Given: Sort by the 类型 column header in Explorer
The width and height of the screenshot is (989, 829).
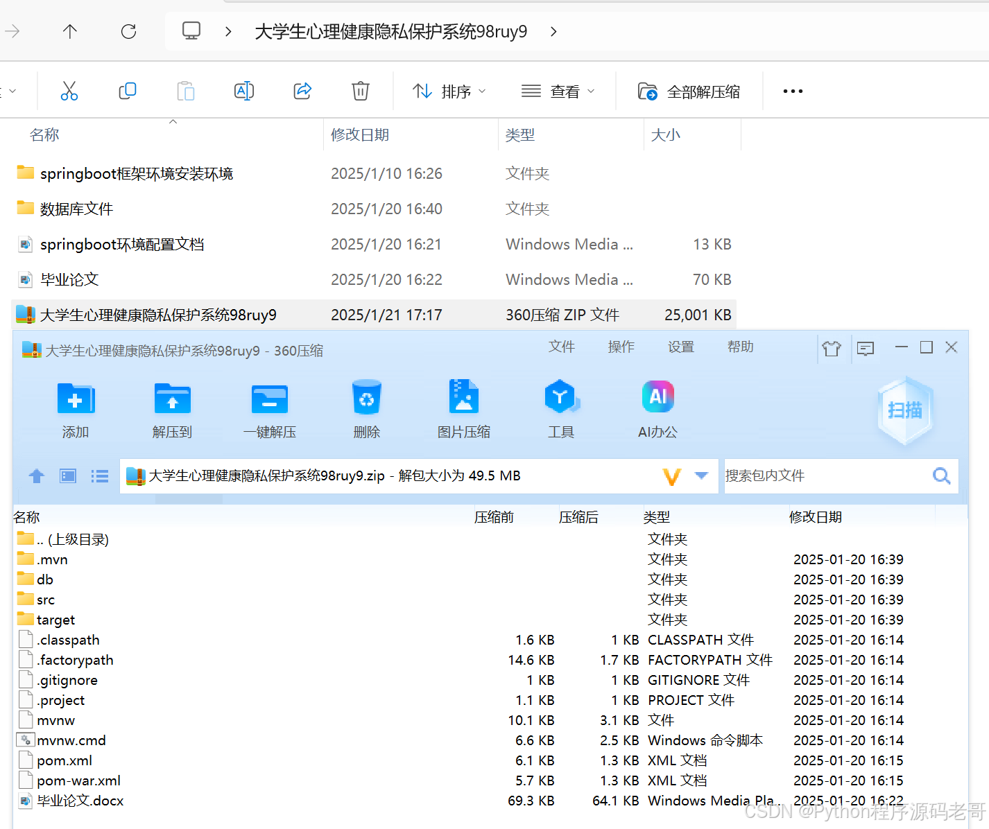Looking at the screenshot, I should [520, 134].
